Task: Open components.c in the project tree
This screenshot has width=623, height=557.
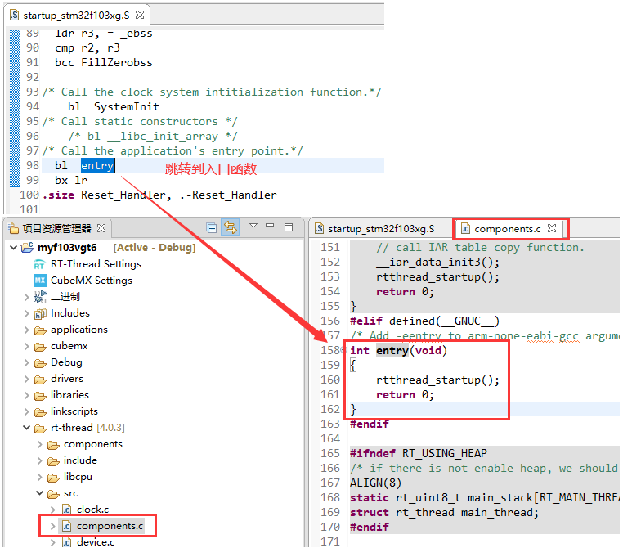Action: (x=110, y=526)
